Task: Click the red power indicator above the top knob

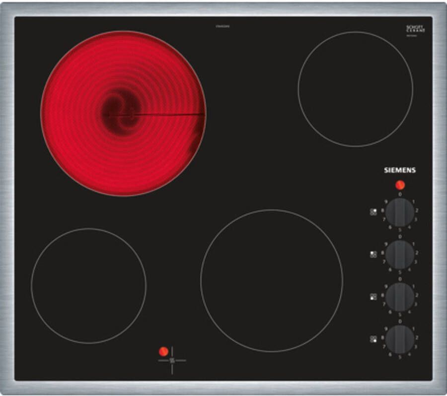Action: click(400, 185)
